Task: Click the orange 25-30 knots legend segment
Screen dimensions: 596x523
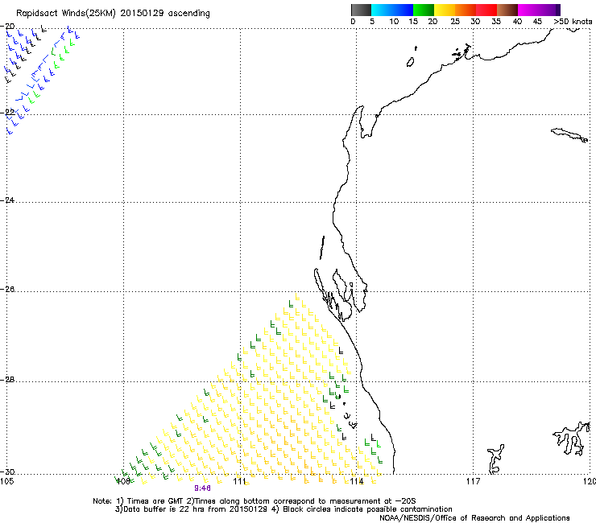Action: point(466,10)
